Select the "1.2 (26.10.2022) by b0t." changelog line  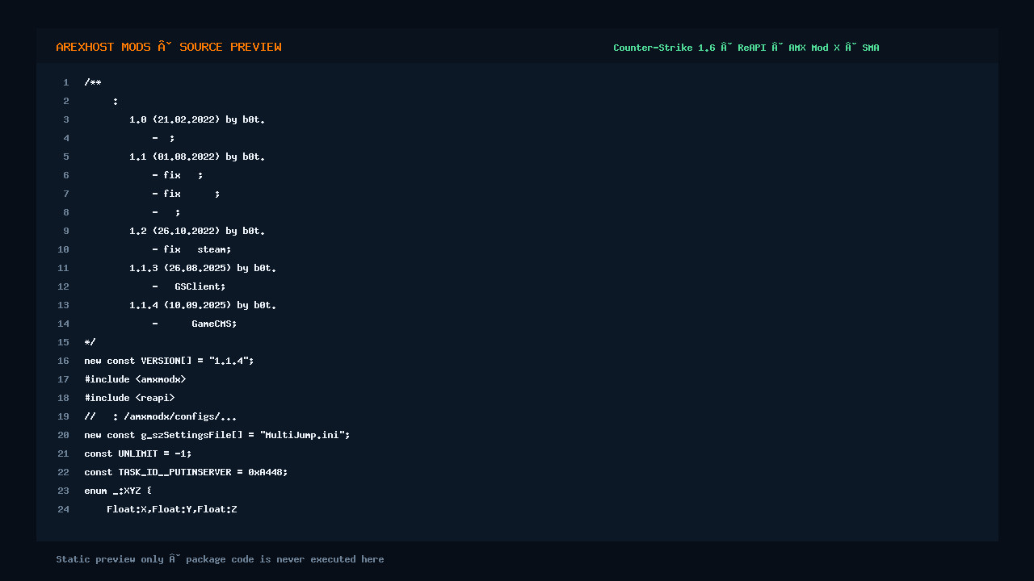pyautogui.click(x=197, y=231)
